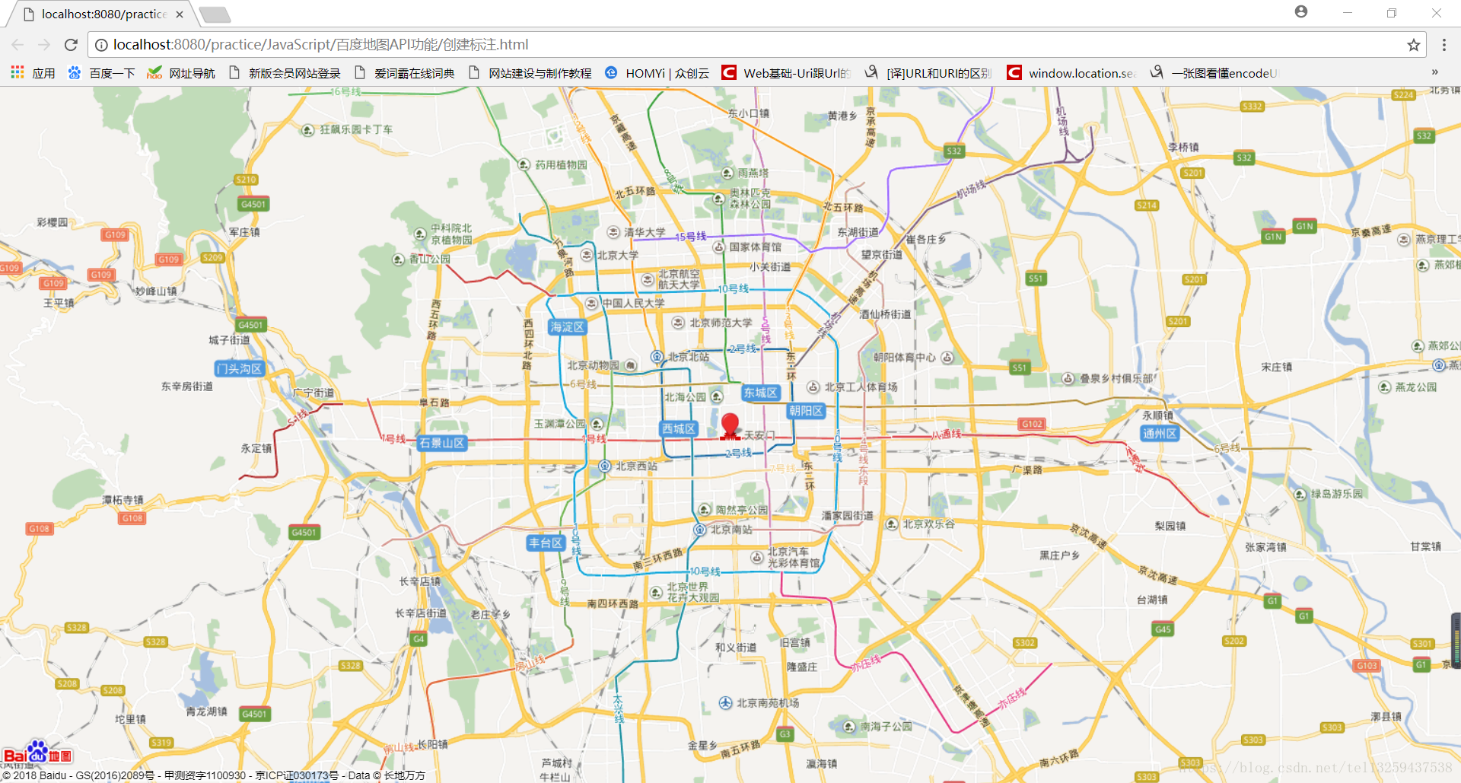Click the 北京师范大学 label on map
The width and height of the screenshot is (1461, 783).
[x=721, y=323]
